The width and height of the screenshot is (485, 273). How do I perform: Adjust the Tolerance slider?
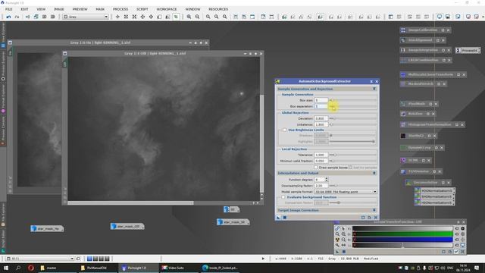pos(353,155)
